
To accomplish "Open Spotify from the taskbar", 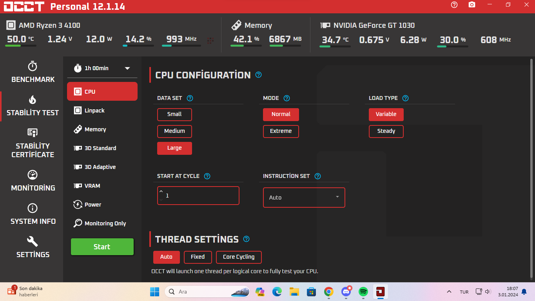I will tap(363, 292).
